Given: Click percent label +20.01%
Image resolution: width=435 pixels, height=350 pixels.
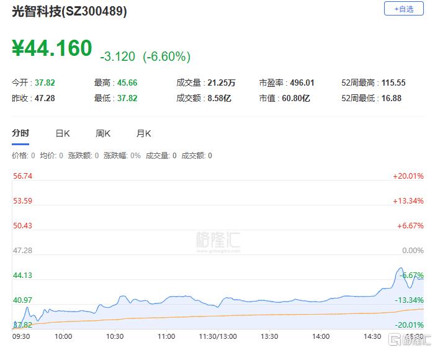Looking at the screenshot, I should point(408,176).
